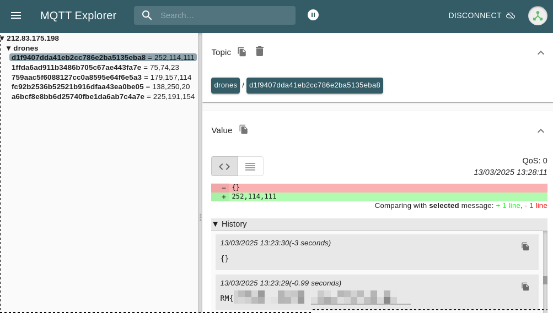This screenshot has width=553, height=313.
Task: Collapse the Topic panel
Action: click(540, 52)
